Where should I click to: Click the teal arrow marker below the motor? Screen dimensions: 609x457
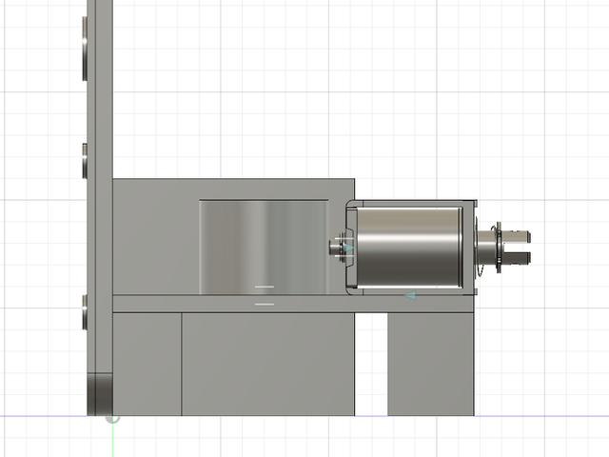[409, 296]
